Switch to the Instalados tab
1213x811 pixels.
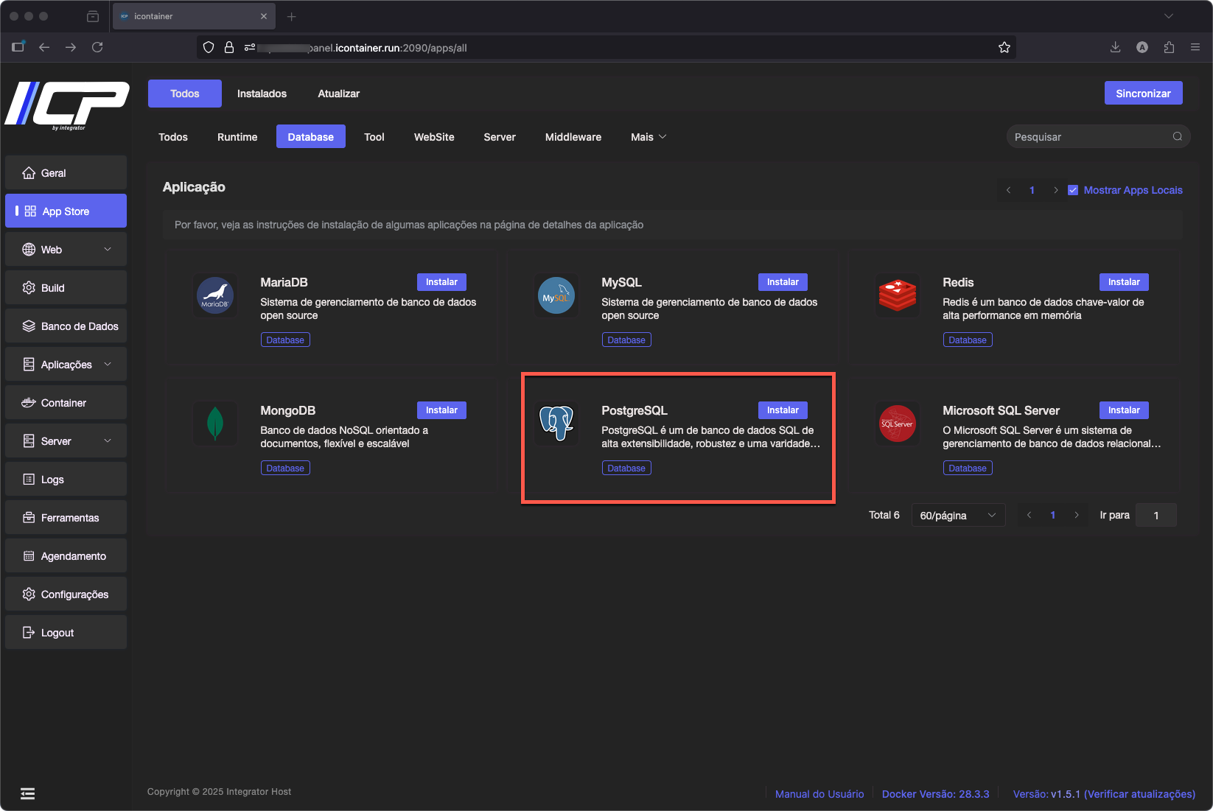pos(262,94)
